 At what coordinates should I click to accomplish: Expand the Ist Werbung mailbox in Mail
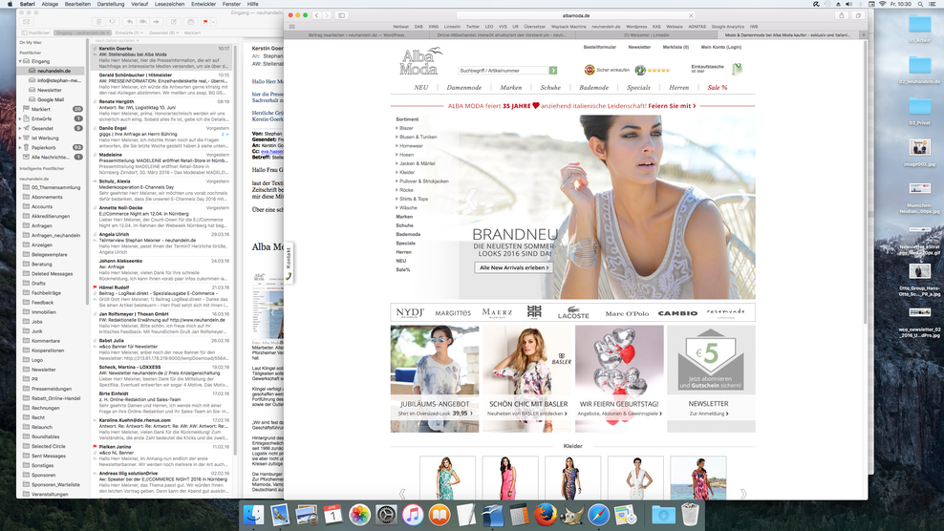tap(20, 138)
